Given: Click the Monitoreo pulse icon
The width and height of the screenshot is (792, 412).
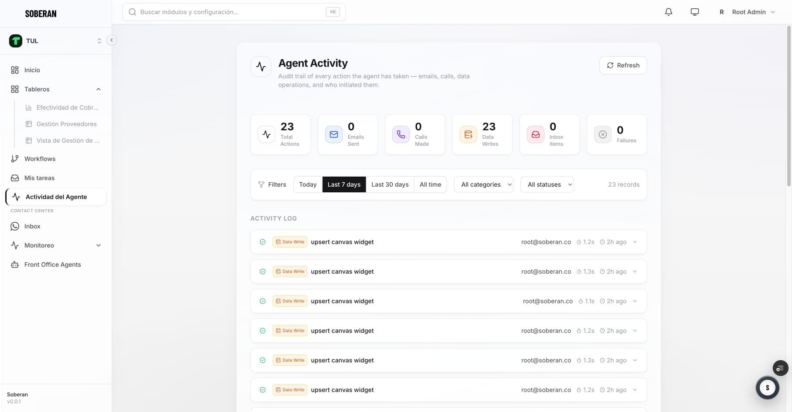Looking at the screenshot, I should click(x=15, y=245).
